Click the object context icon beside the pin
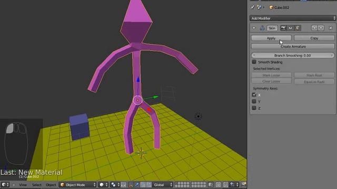 pyautogui.click(x=259, y=7)
